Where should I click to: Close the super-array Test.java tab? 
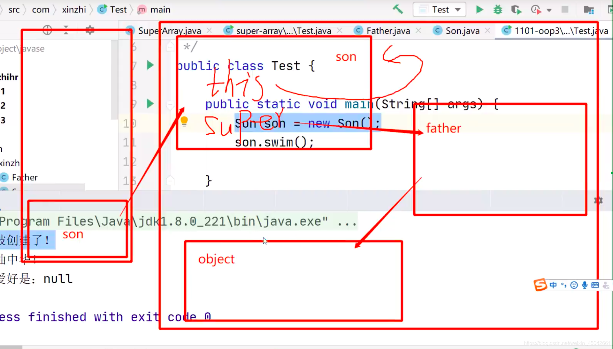[x=340, y=30]
